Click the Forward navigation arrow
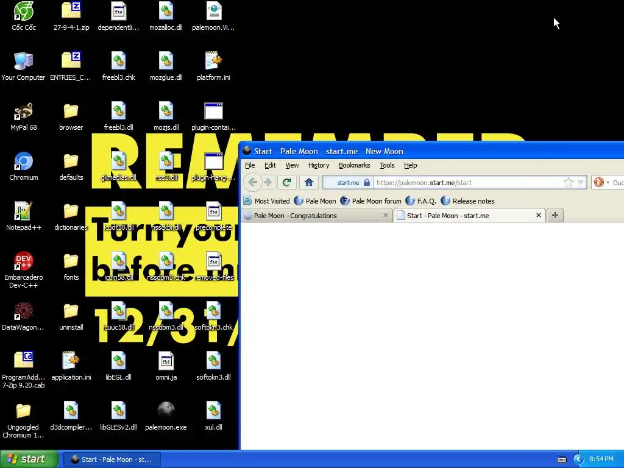 click(268, 182)
